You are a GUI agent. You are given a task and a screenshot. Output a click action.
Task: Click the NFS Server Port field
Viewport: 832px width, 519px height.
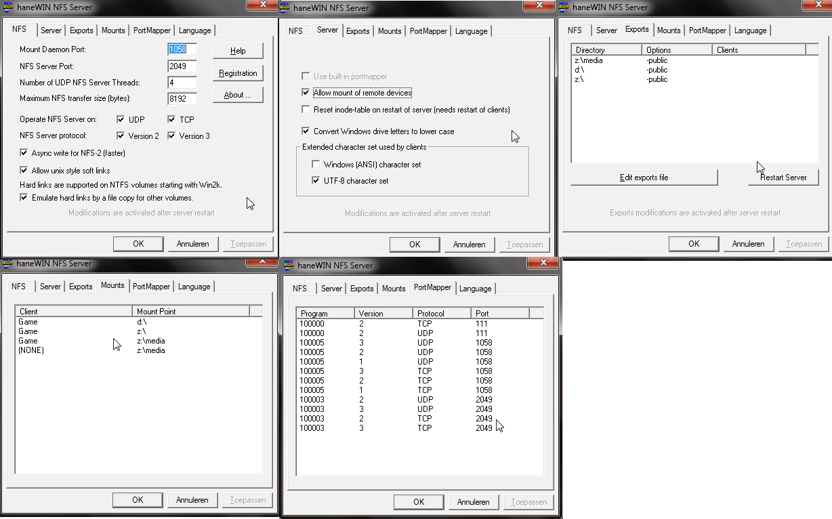click(x=182, y=66)
